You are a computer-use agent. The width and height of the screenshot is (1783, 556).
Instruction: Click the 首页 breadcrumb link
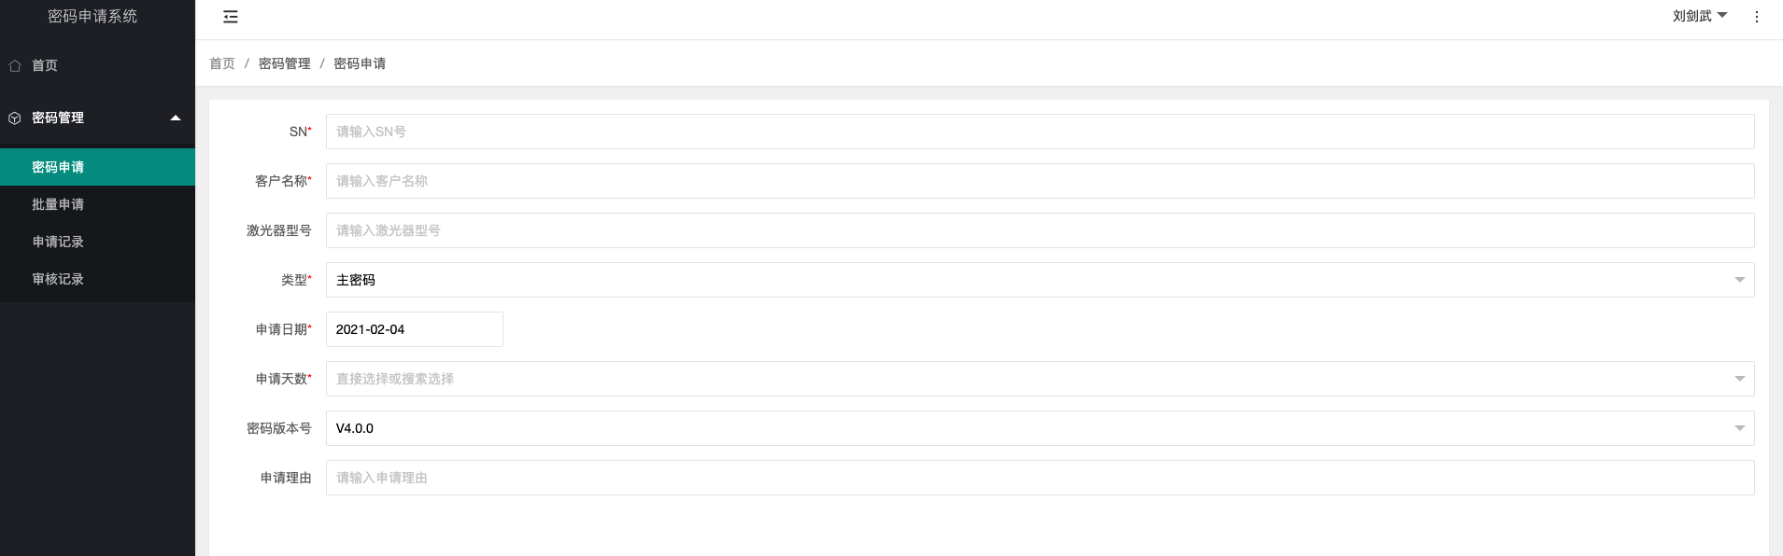pyautogui.click(x=222, y=63)
